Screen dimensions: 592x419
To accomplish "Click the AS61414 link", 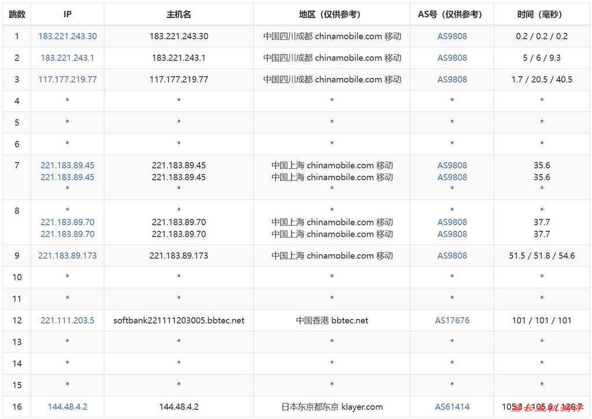I will click(452, 407).
